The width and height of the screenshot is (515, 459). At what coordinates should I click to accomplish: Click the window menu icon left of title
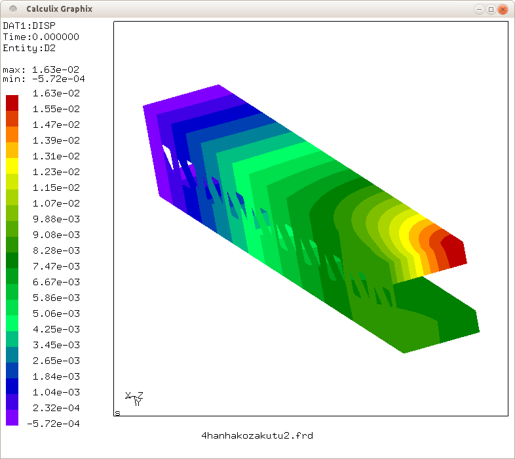(x=13, y=9)
